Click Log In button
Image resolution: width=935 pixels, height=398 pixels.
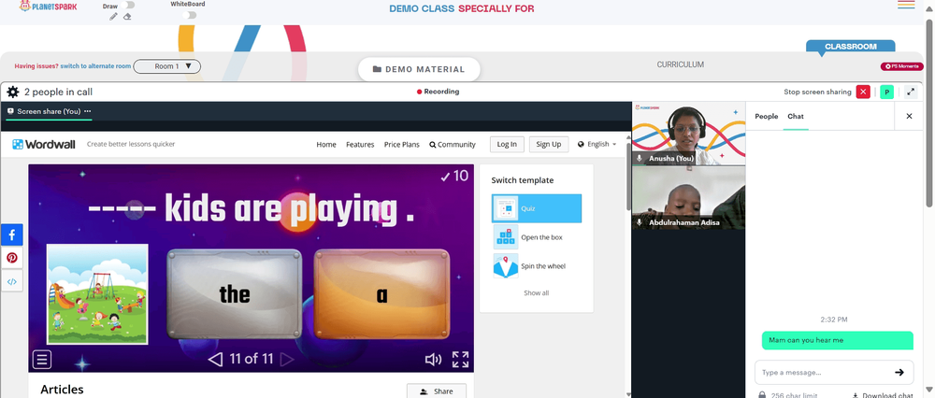(x=507, y=144)
